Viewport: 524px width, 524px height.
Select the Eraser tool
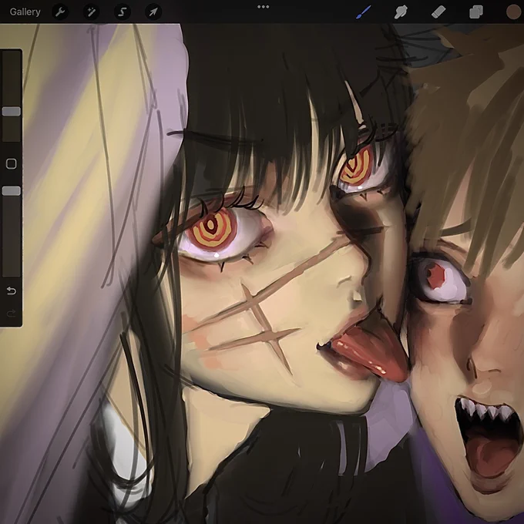tap(438, 12)
